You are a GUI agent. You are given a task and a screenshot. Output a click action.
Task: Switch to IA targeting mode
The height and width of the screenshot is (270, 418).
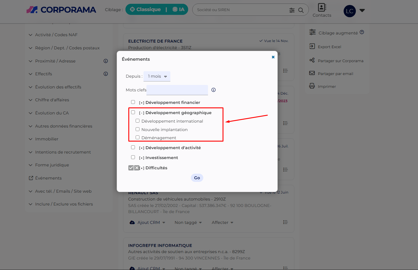(x=178, y=9)
